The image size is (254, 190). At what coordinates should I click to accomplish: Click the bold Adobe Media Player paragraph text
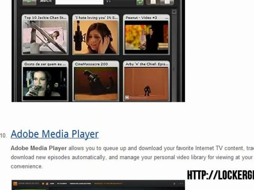coord(39,148)
